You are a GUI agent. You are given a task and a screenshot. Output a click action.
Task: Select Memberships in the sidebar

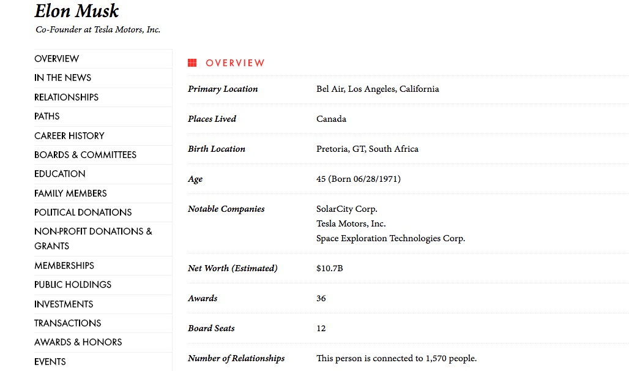click(x=64, y=266)
